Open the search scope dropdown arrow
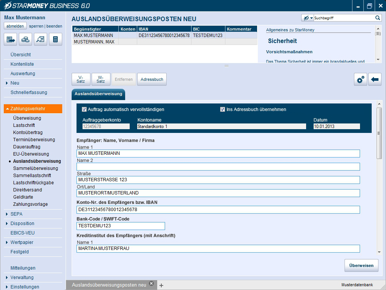The height and width of the screenshot is (290, 386). coord(312,18)
